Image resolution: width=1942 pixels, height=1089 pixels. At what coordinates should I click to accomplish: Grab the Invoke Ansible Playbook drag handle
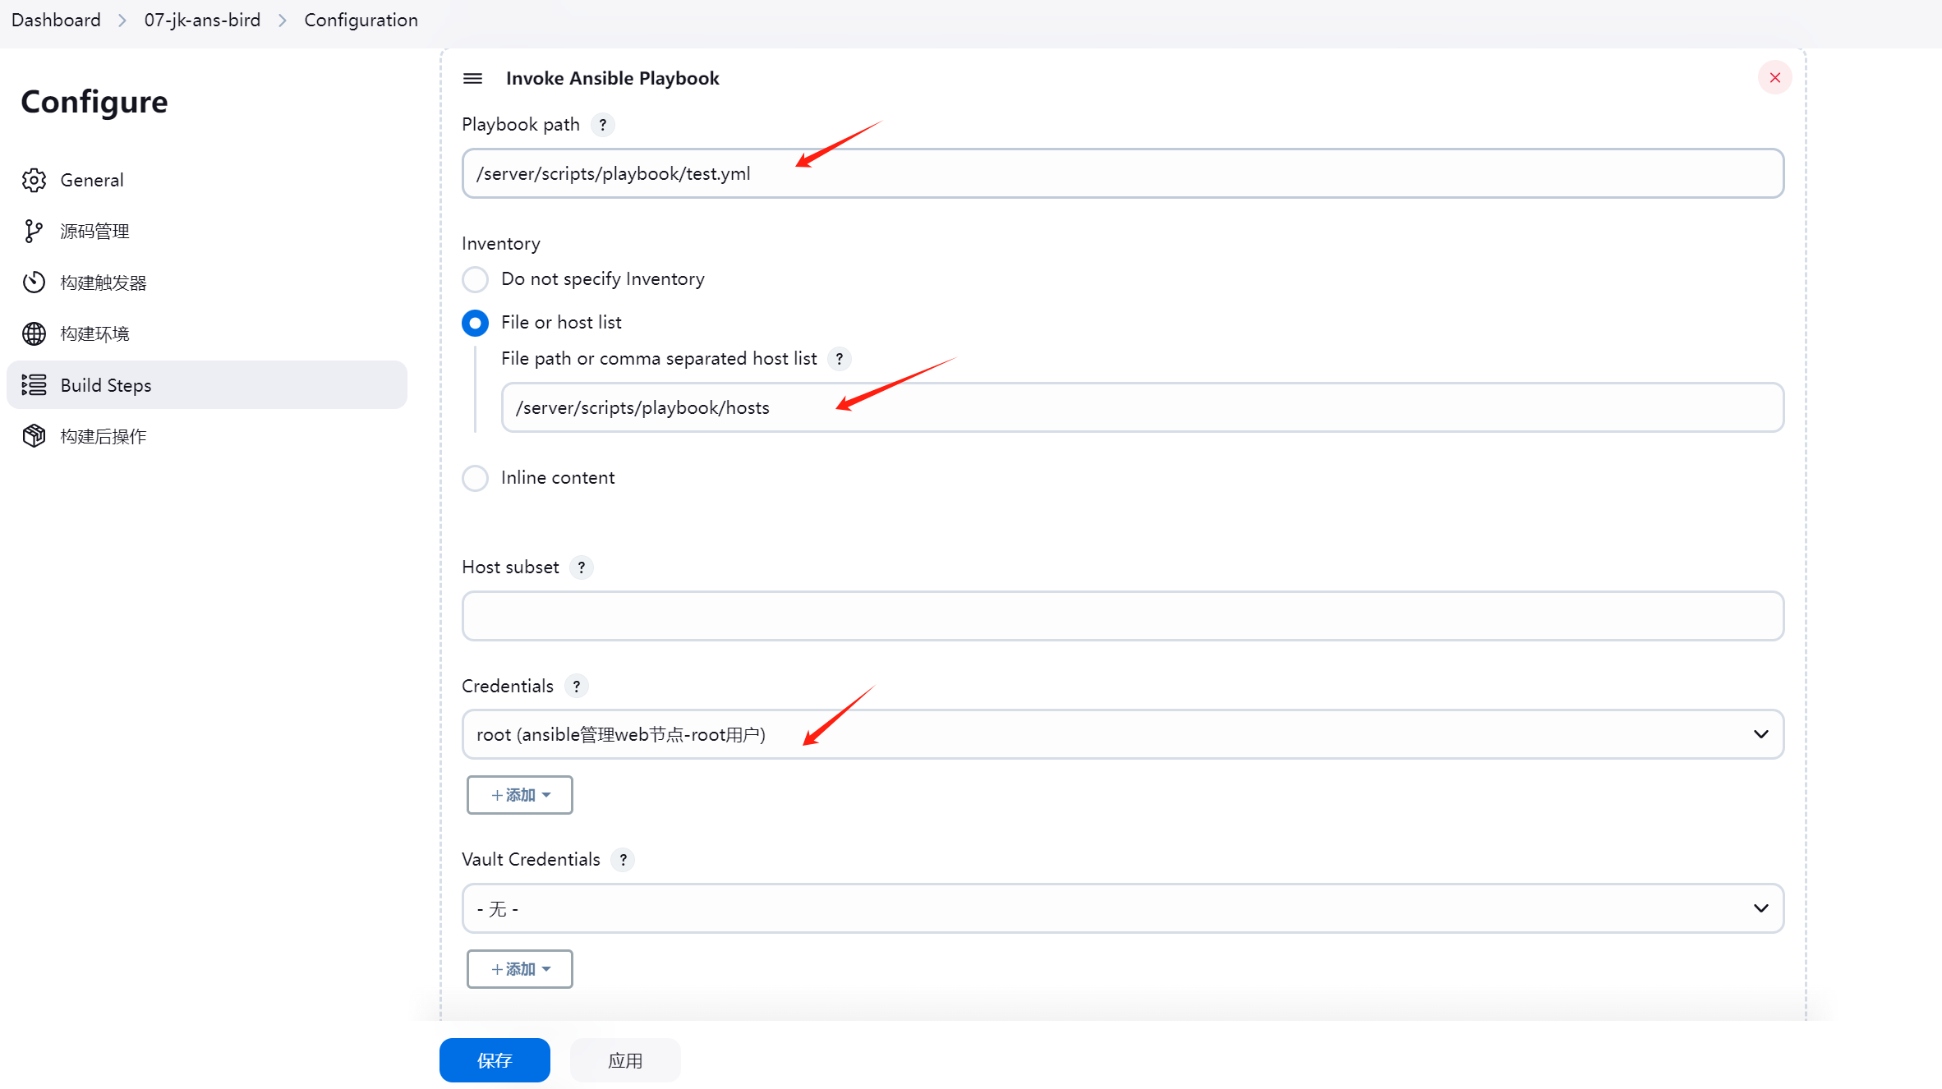[x=472, y=78]
